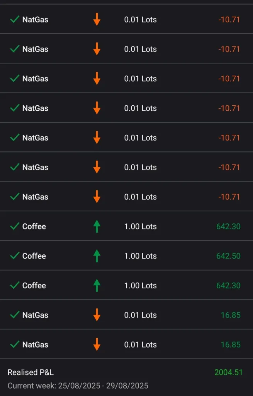Click 1.00 Lots in the 642.50 Coffee row
The height and width of the screenshot is (396, 253).
click(140, 256)
